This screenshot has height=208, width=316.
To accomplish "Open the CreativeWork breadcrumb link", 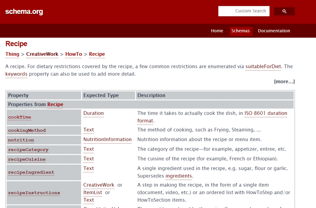I will point(42,54).
